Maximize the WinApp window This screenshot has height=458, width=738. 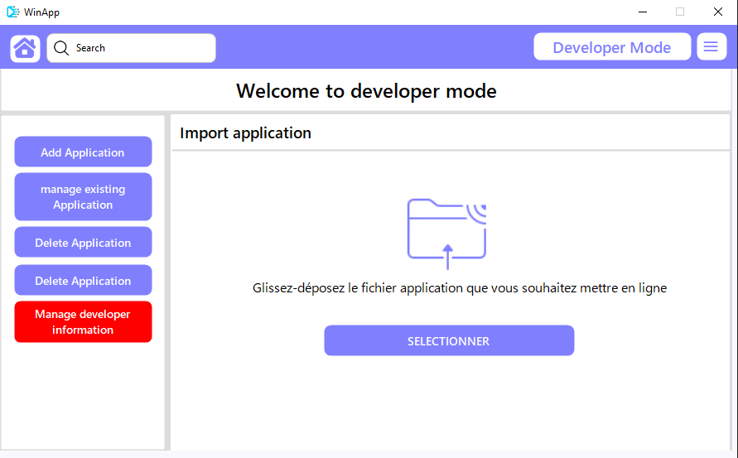(x=680, y=12)
